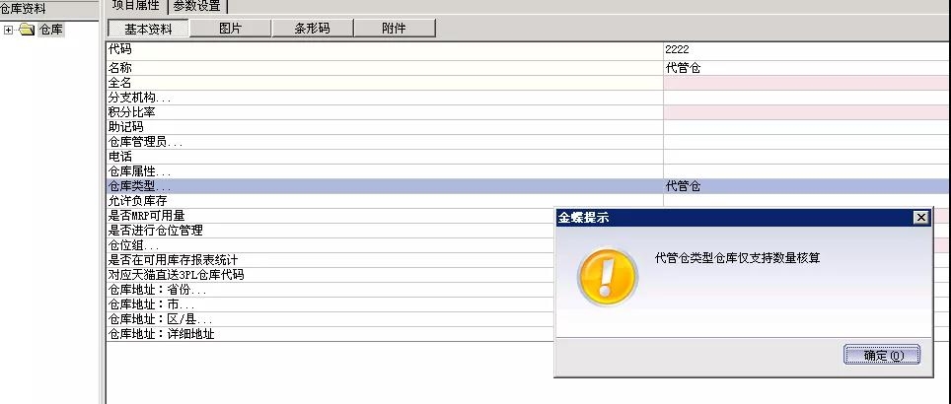The height and width of the screenshot is (404, 951).
Task: Open the 图片 tab
Action: tap(230, 29)
